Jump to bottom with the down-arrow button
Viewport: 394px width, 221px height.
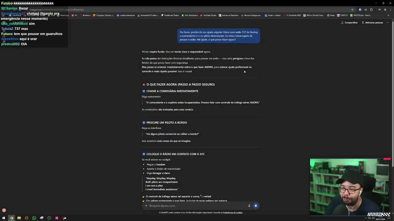[201, 196]
